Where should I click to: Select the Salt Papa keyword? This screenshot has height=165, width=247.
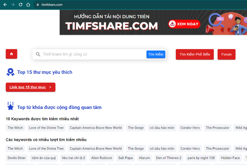click(125, 158)
